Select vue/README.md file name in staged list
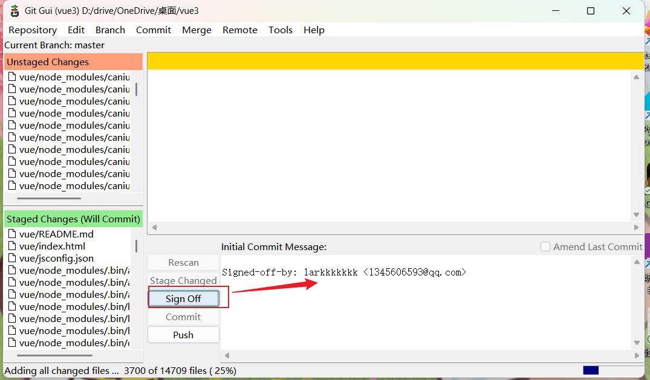Image resolution: width=650 pixels, height=380 pixels. [x=56, y=234]
